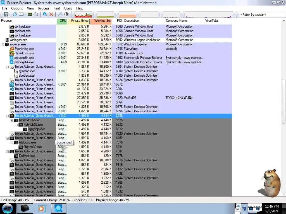Click the Save toolbar icon
Image resolution: width=286 pixels, height=214 pixels.
[6, 14]
